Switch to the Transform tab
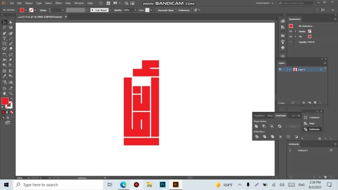Screen dimensions: 338x190 [x=259, y=116]
